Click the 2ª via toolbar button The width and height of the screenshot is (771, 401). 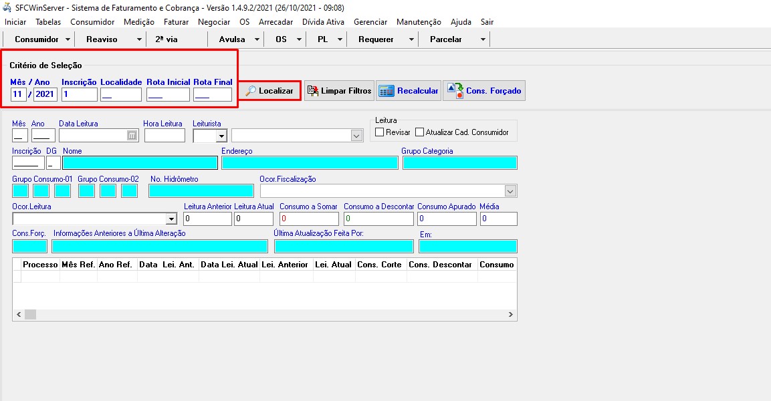[167, 39]
